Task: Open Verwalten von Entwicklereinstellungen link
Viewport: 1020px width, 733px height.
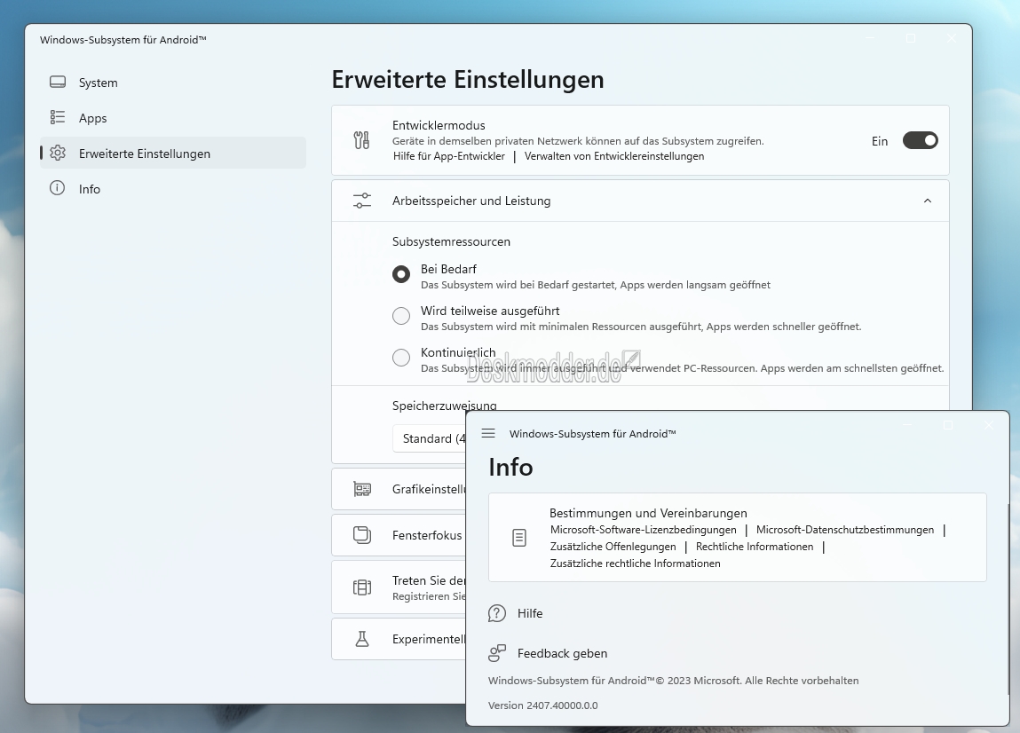Action: coord(614,156)
